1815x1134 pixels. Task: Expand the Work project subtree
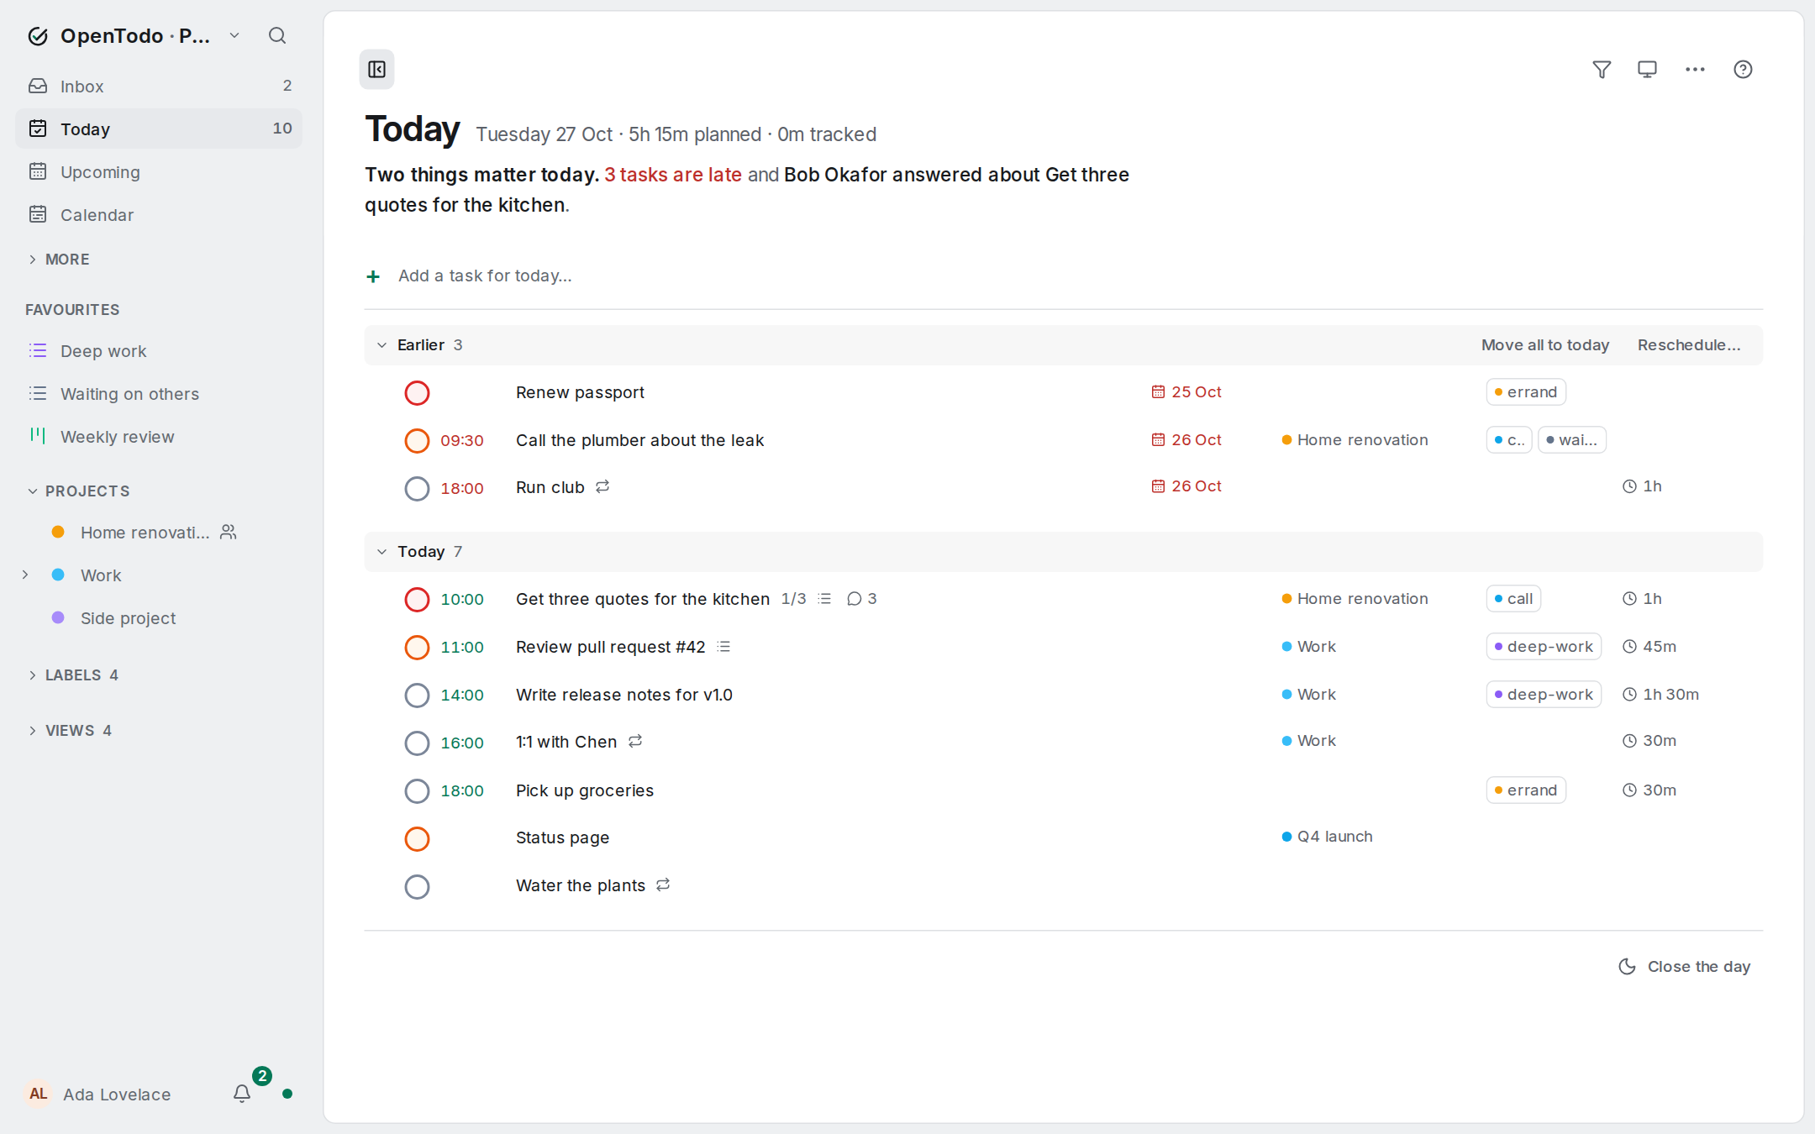click(25, 575)
